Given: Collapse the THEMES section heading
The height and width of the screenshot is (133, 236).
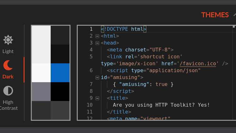Looking at the screenshot, I should 215,15.
